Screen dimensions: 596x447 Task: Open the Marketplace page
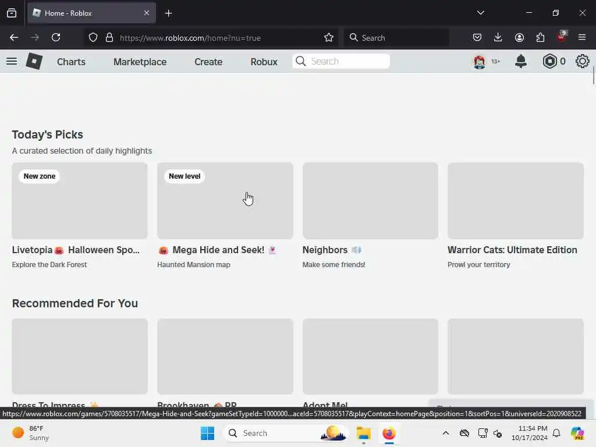coord(140,62)
